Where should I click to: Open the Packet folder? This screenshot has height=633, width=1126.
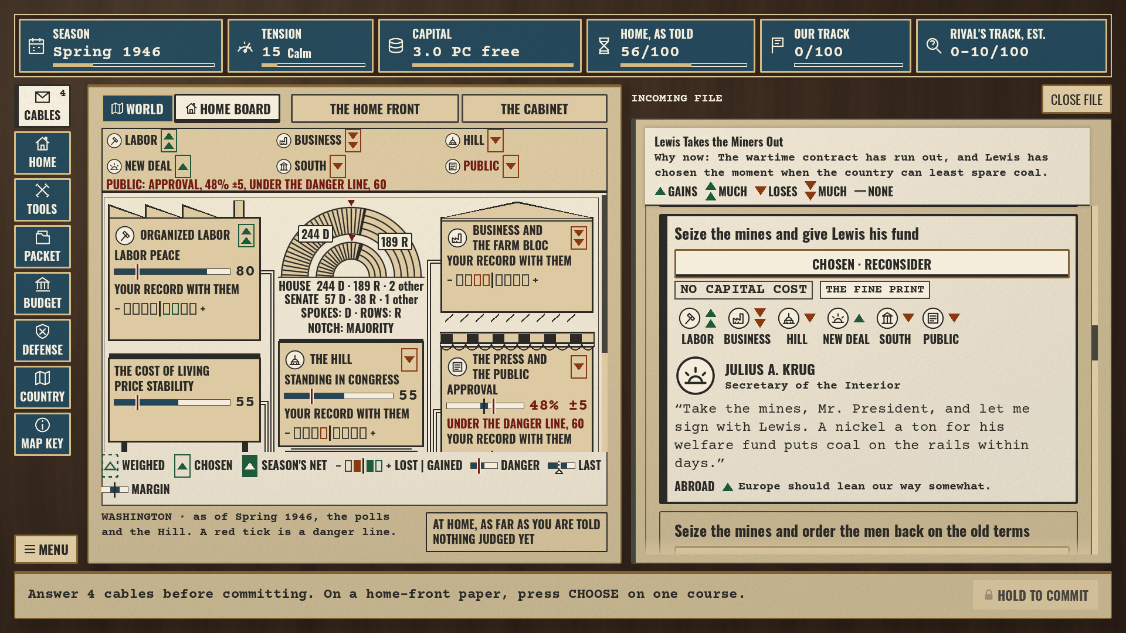coord(42,247)
